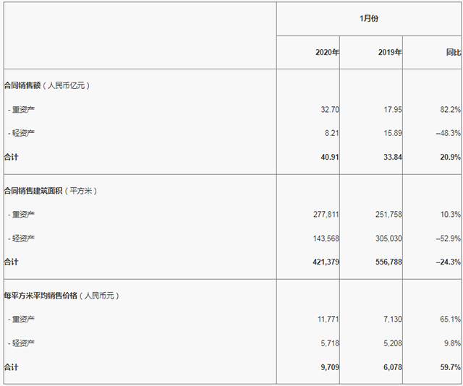Select the 277,811 area cell
Viewport: 463px width, 386px height.
coord(323,215)
